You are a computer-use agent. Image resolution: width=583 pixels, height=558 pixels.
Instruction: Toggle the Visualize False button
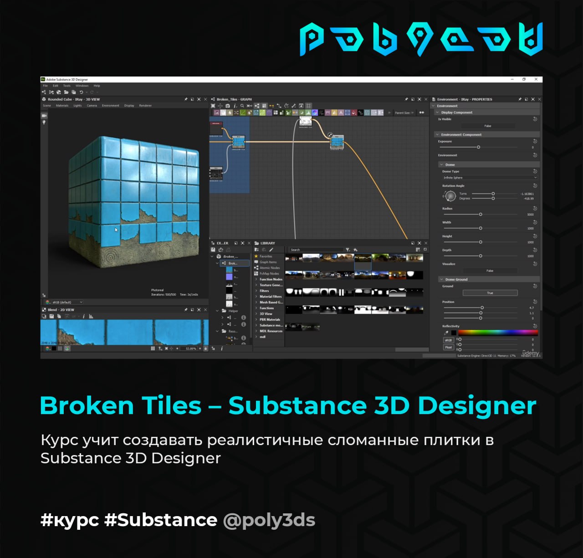(x=490, y=271)
